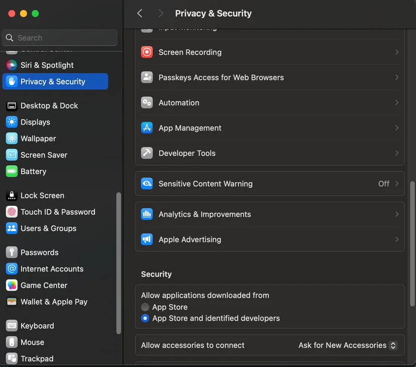The image size is (416, 367).
Task: Click the sidebar vertical scrollbar
Action: point(119,263)
